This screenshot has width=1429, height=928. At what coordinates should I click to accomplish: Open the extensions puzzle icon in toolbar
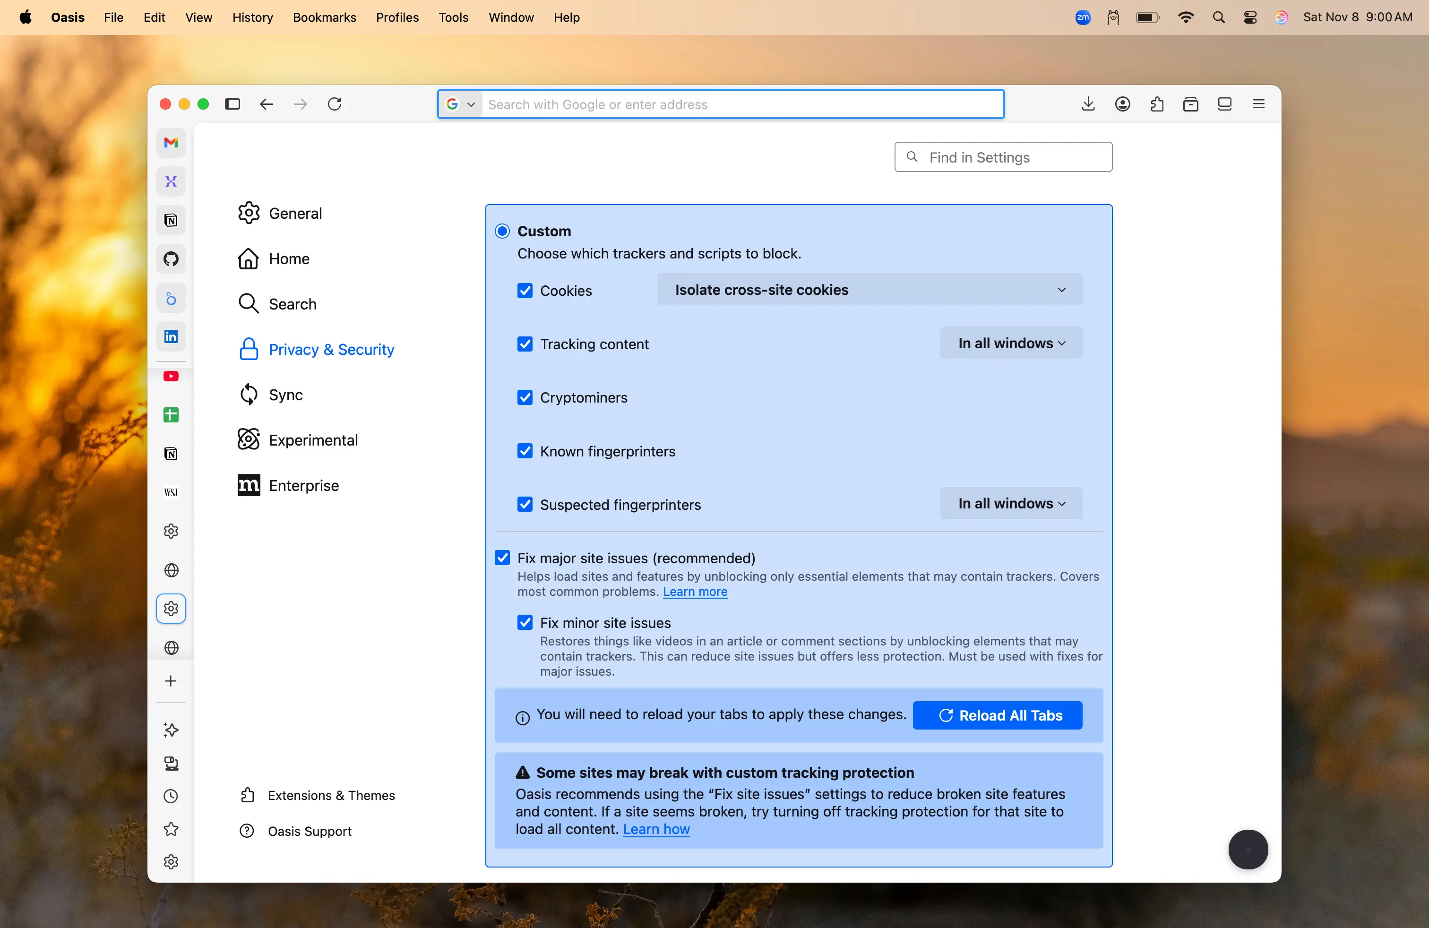click(x=1156, y=104)
